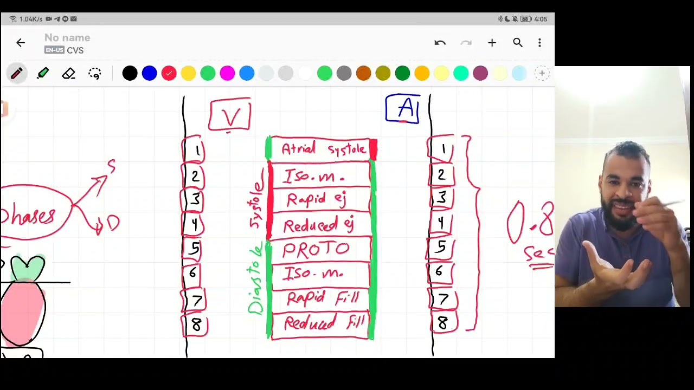The width and height of the screenshot is (694, 390).
Task: Tap the CVS notebook label
Action: pyautogui.click(x=75, y=50)
